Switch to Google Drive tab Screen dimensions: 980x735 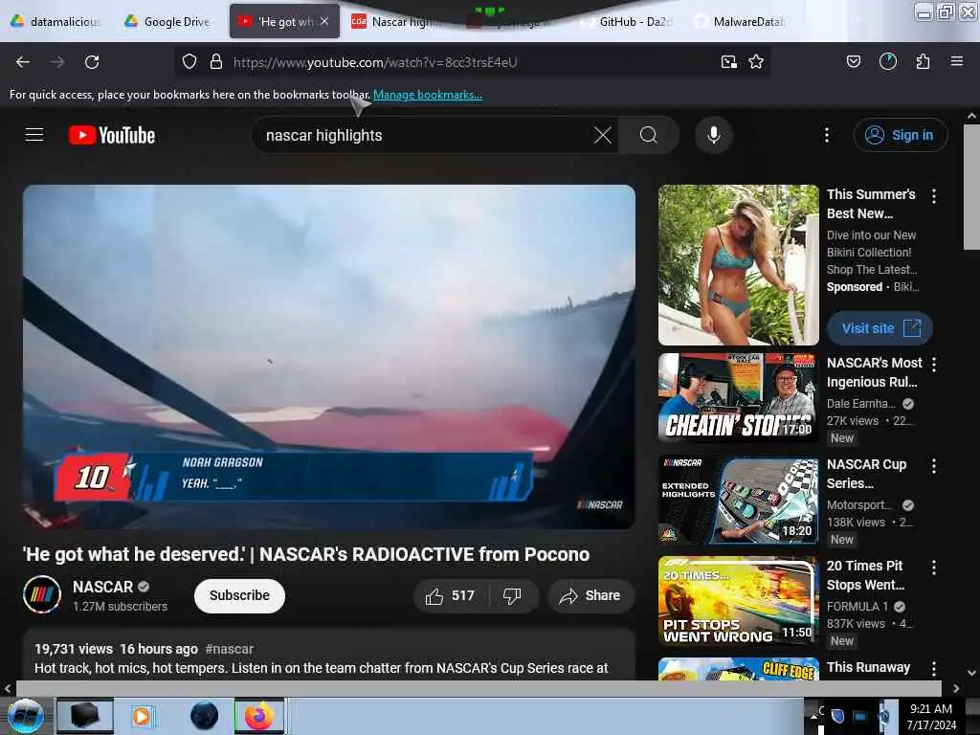[168, 22]
